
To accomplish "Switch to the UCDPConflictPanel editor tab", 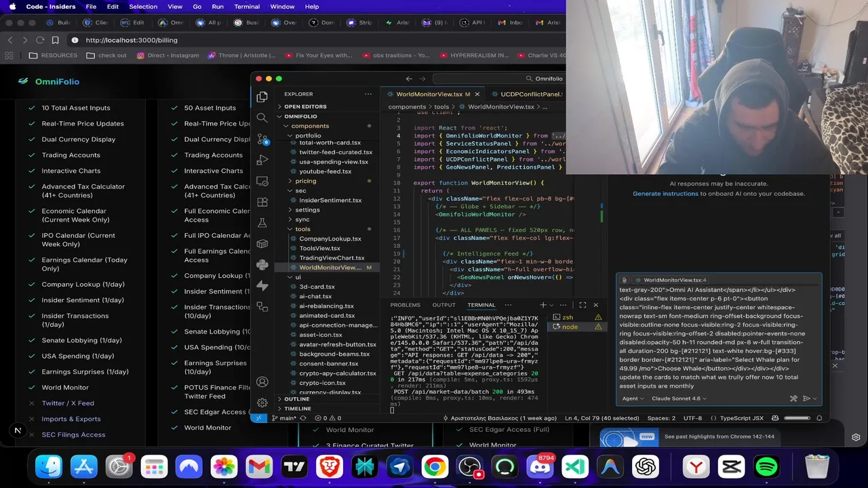I will [529, 94].
